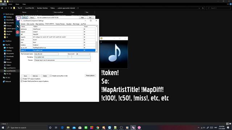Open Cortana circle on the taskbar

click(x=50, y=127)
